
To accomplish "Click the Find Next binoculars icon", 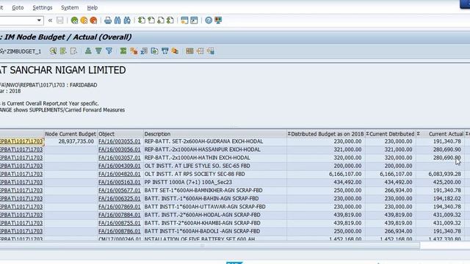I will 127,21.
